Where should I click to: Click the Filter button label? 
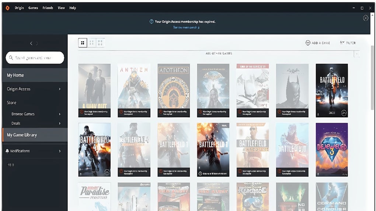click(351, 43)
